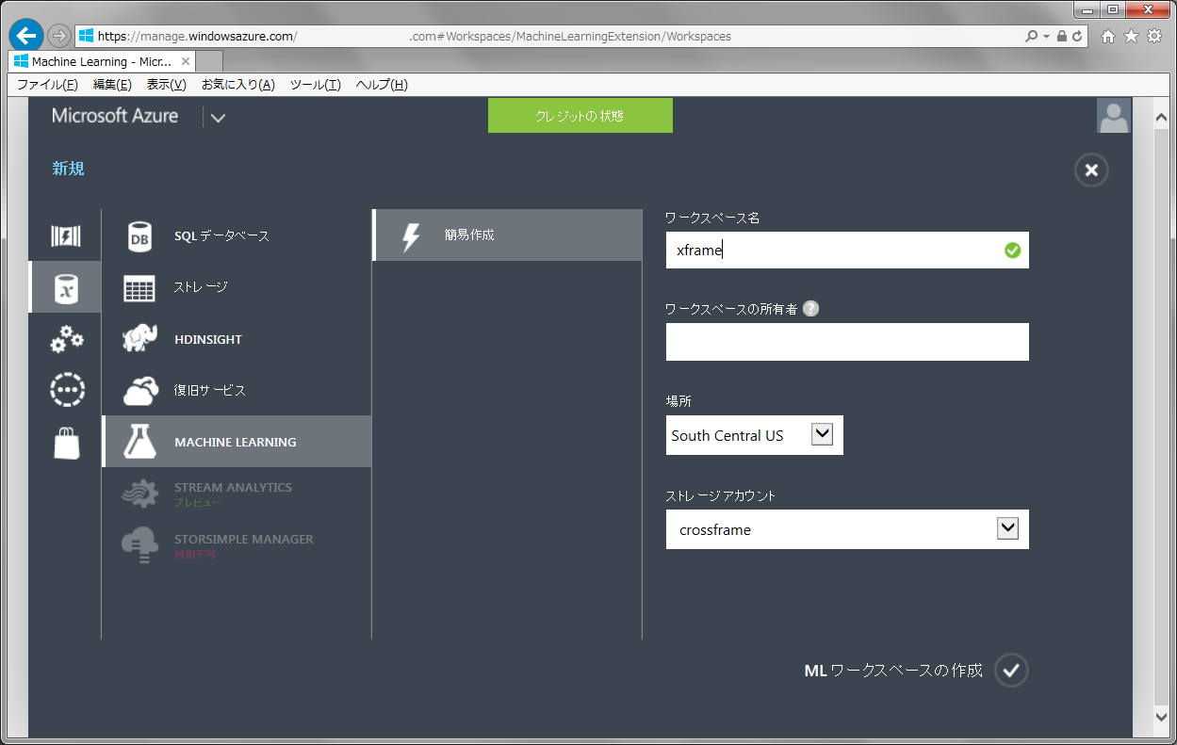
Task: Open the ツール(T) menu
Action: click(315, 85)
